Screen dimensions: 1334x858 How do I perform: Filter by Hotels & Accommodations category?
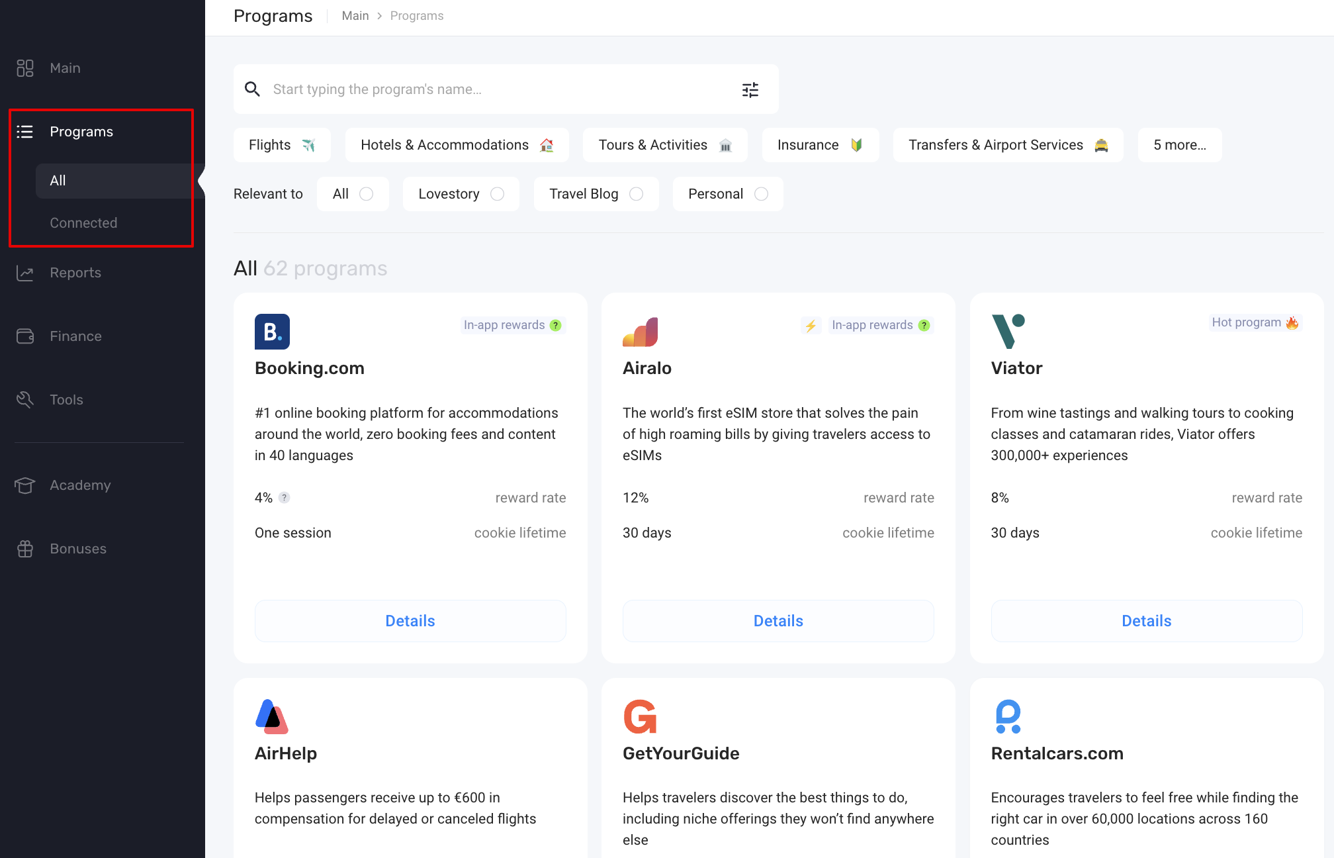tap(457, 145)
